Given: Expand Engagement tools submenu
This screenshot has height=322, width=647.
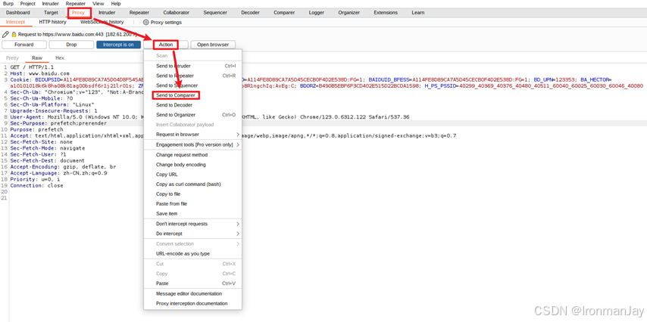Looking at the screenshot, I should click(x=192, y=145).
